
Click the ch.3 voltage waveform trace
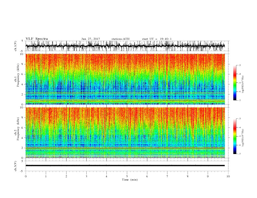coord(125,166)
